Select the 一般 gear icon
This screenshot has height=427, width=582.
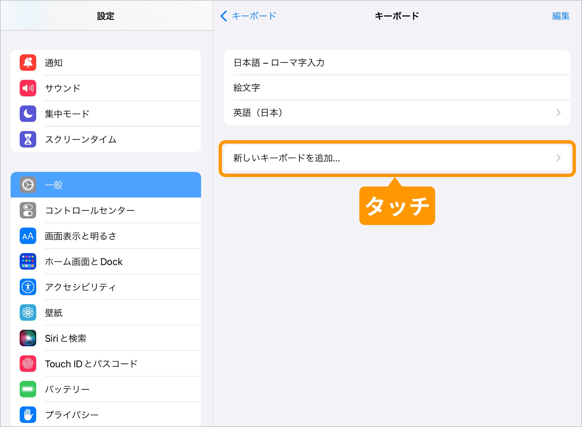[28, 185]
